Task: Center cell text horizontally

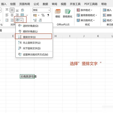Action: tap(12, 15)
